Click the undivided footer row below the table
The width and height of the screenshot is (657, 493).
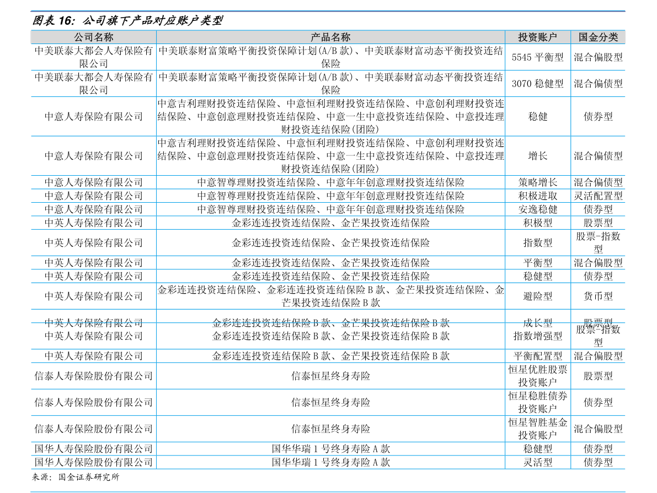point(328,480)
